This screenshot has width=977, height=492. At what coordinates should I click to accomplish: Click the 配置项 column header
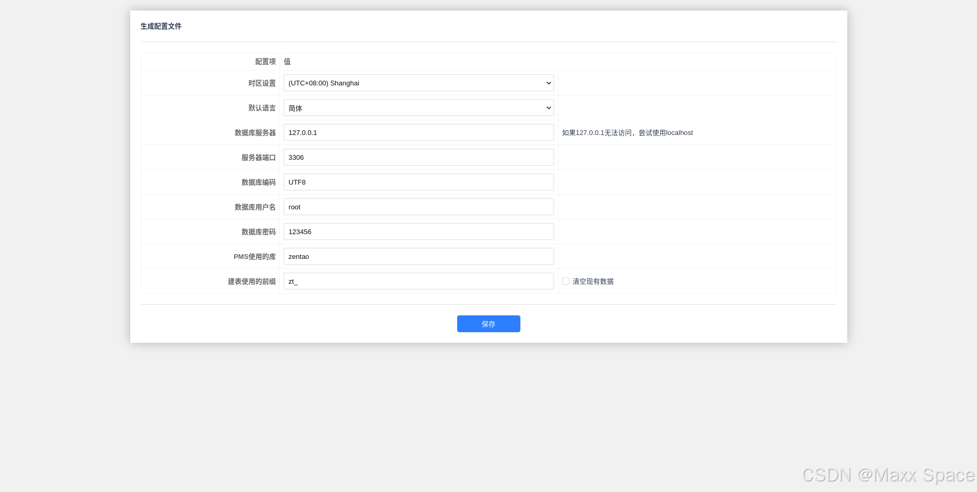pyautogui.click(x=265, y=62)
